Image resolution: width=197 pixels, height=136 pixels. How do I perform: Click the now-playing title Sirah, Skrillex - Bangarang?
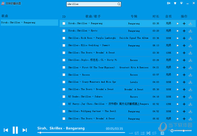click(61, 128)
